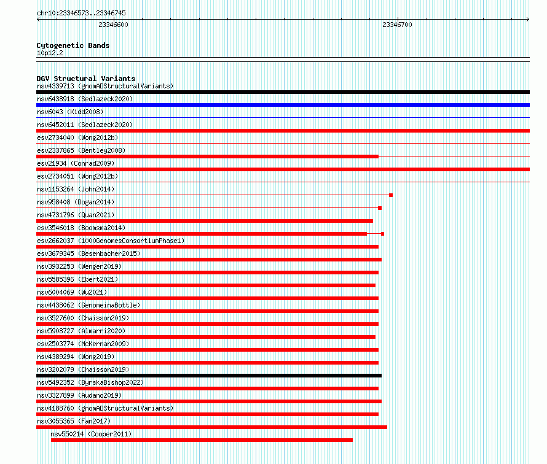The image size is (547, 464).
Task: Select the esv2503774 (McKernan2009) variant
Action: coord(83,344)
